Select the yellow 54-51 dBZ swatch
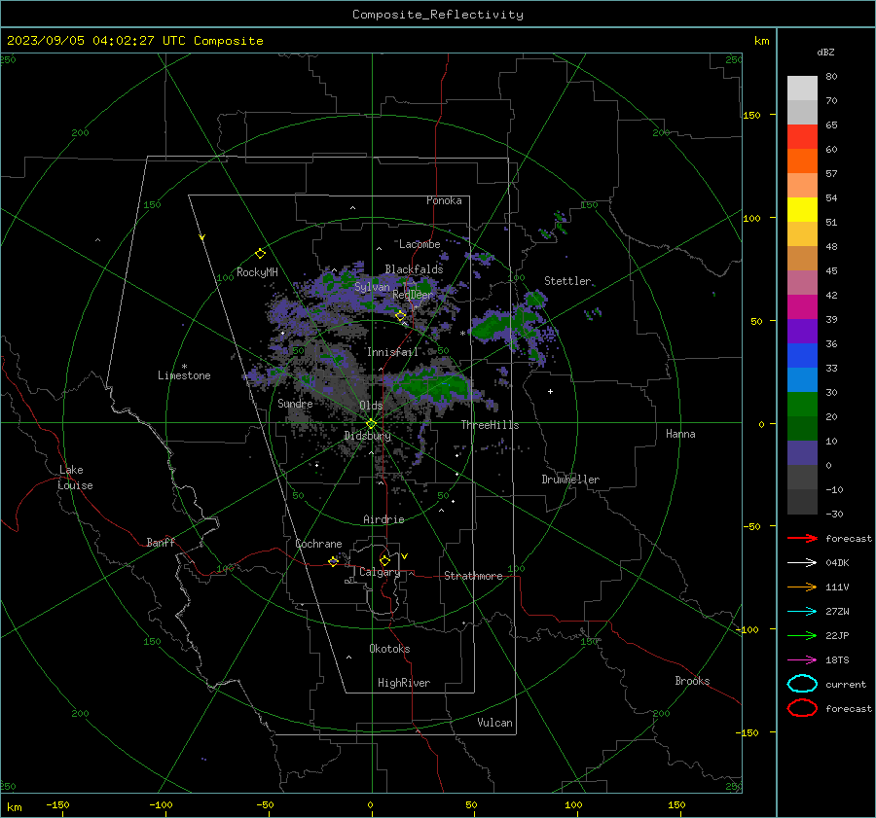This screenshot has width=876, height=818. 802,210
